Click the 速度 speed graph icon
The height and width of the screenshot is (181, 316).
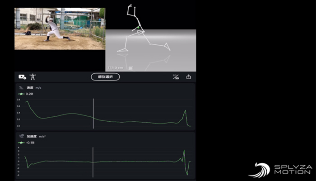(x=21, y=88)
